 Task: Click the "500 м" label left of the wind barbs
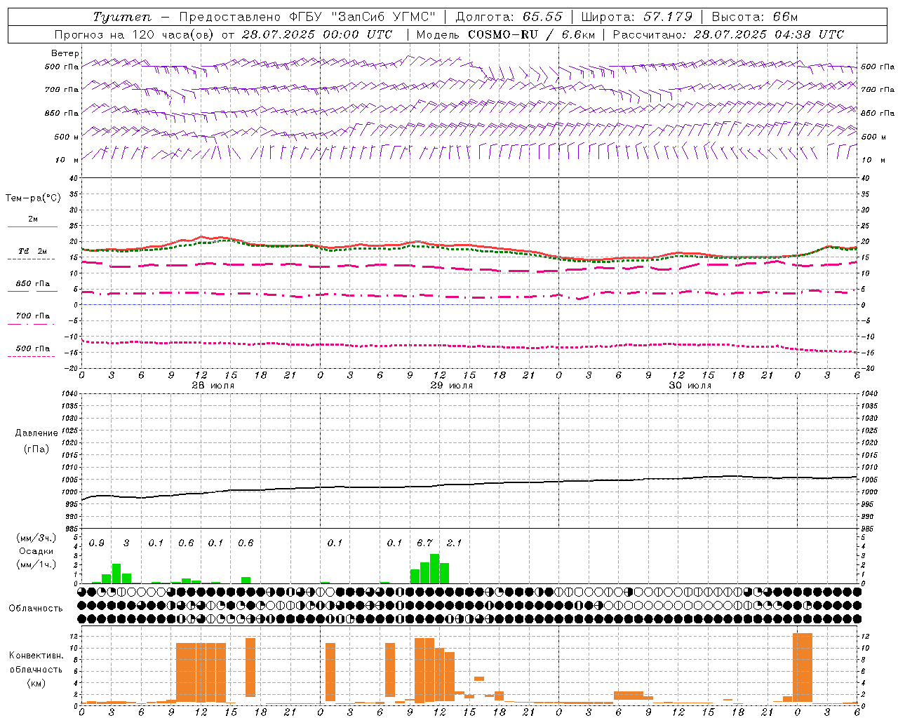[x=67, y=137]
